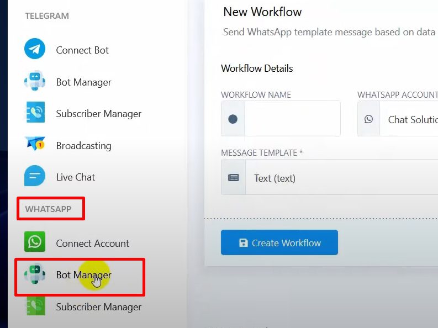438x328 pixels.
Task: Open Connect Account text under WhatsApp
Action: (92, 244)
